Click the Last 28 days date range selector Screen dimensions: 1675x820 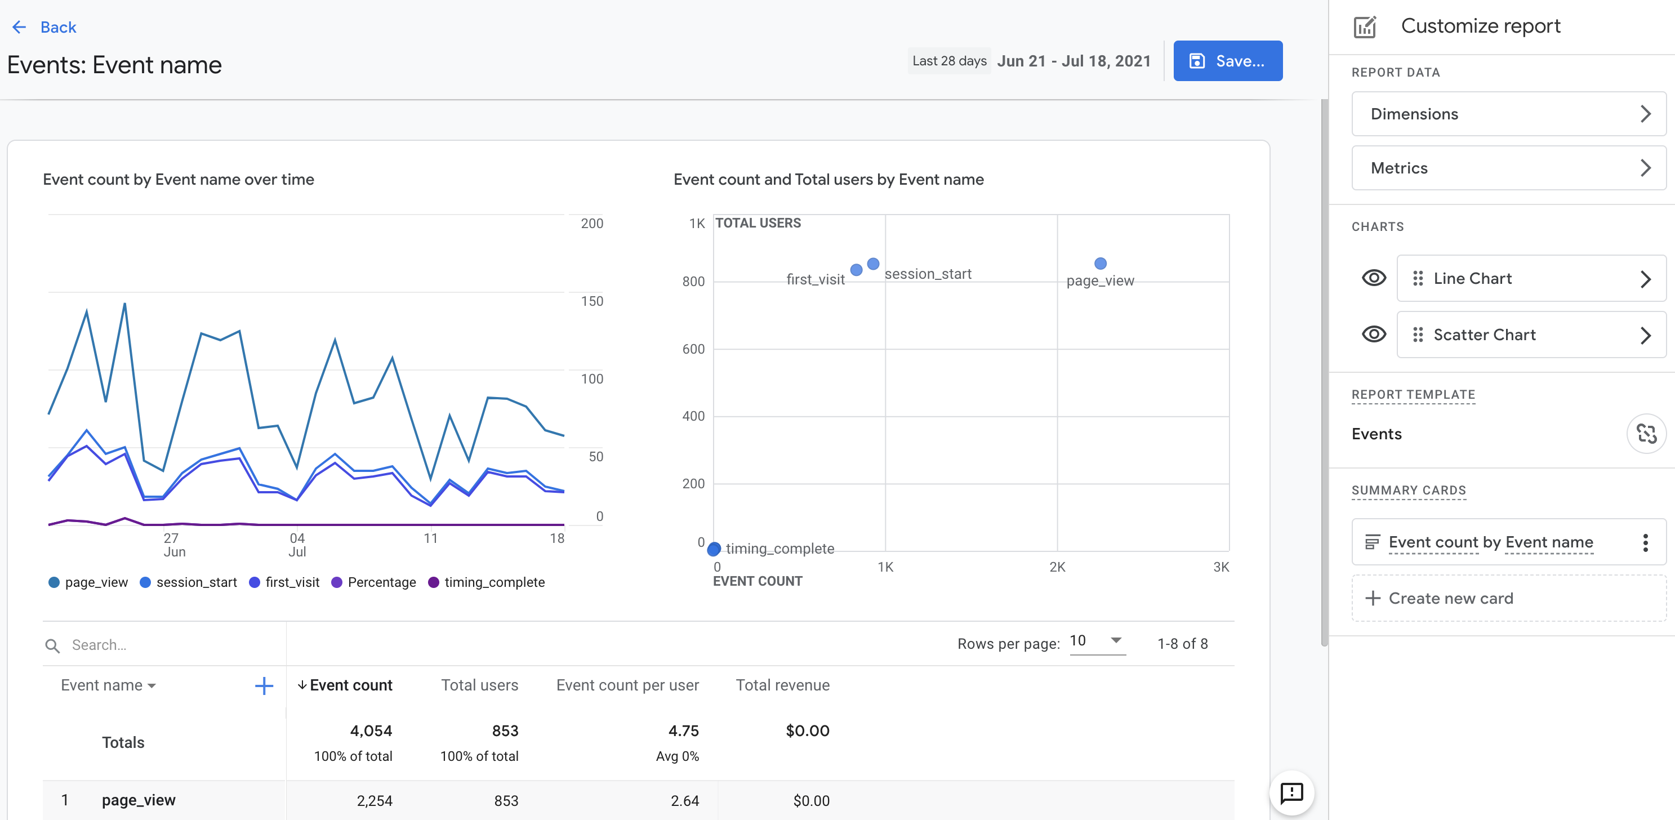948,60
